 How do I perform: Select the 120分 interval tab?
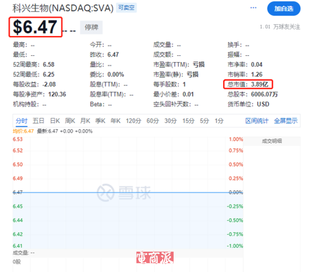click(x=133, y=121)
